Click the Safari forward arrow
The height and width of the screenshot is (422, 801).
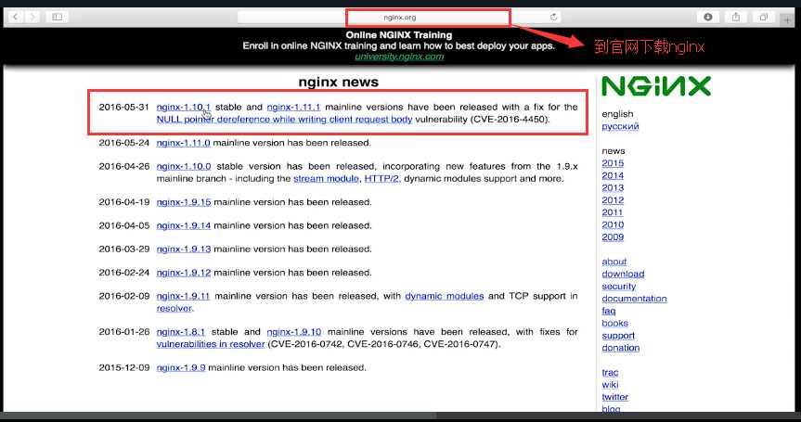point(32,17)
